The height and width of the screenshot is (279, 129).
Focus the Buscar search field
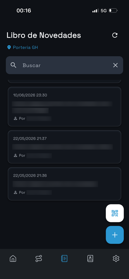(x=64, y=65)
